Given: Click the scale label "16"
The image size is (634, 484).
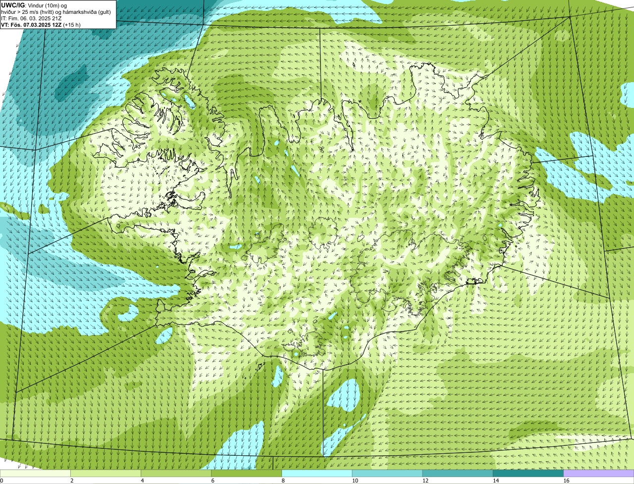Looking at the screenshot, I should [566, 481].
